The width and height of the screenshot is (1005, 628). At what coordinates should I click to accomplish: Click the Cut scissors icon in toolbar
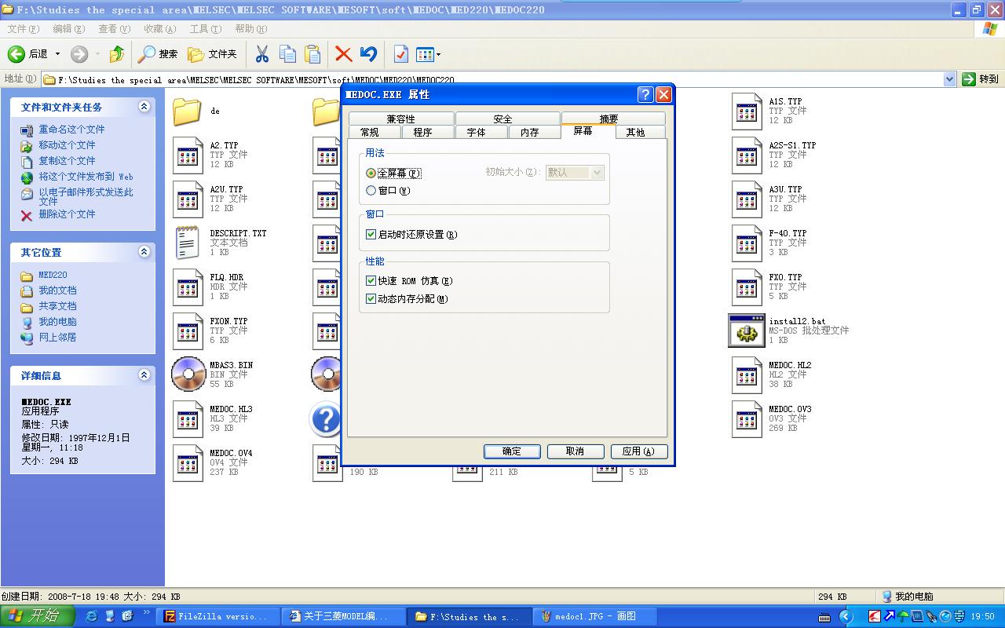[262, 54]
